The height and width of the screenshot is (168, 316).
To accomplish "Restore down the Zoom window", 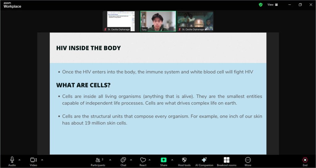I will pyautogui.click(x=300, y=5).
